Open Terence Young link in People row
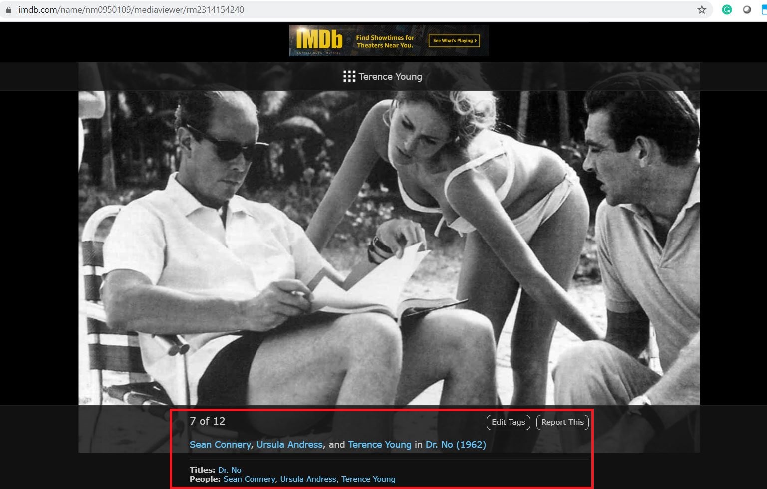The image size is (767, 489). pyautogui.click(x=368, y=479)
